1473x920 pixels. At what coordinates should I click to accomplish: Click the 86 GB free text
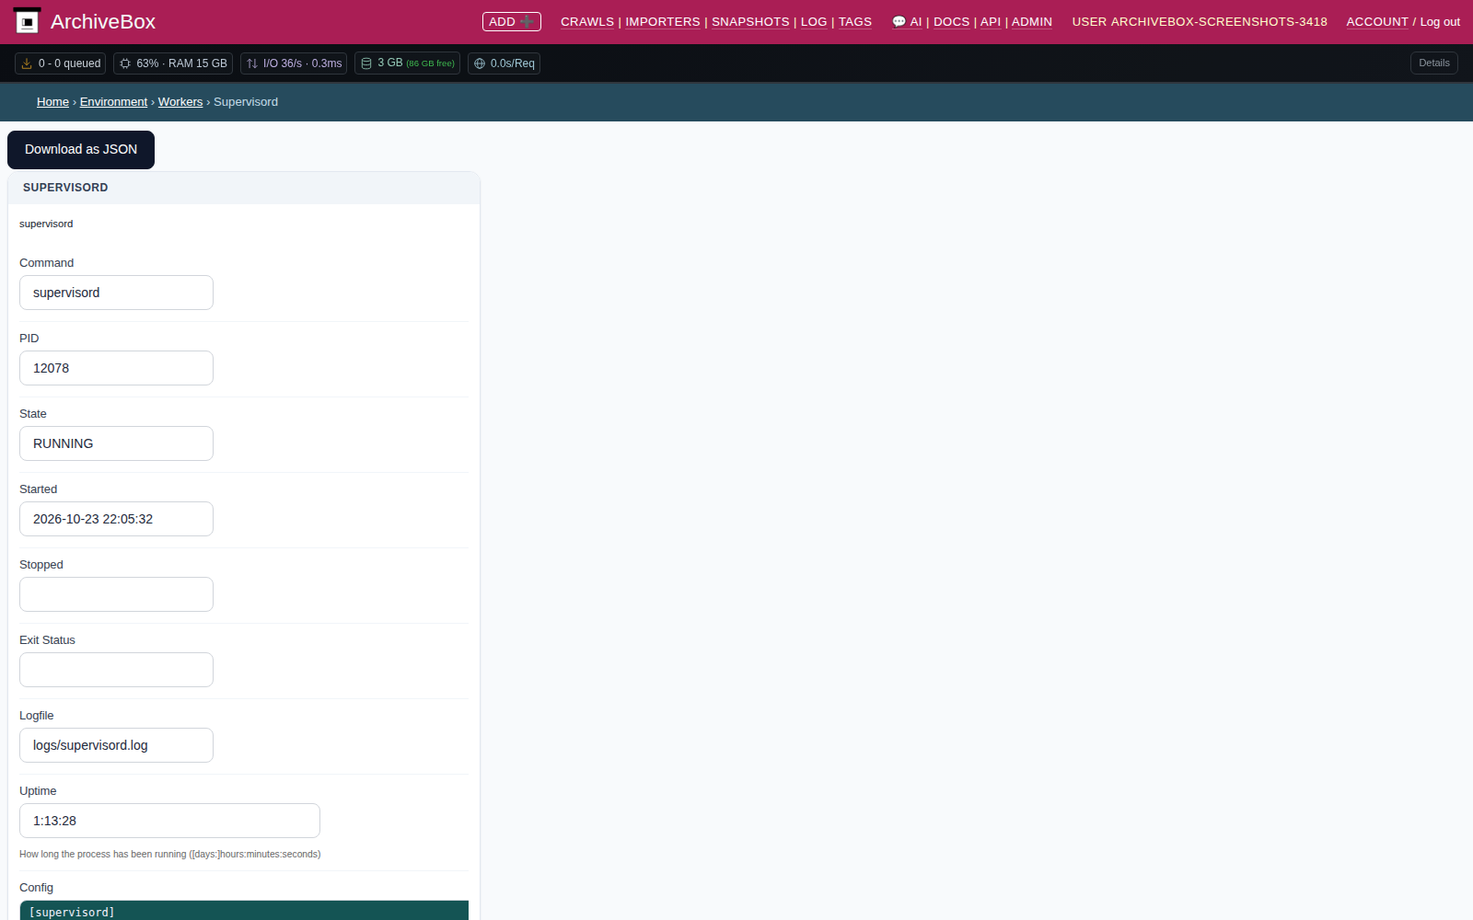(x=431, y=63)
